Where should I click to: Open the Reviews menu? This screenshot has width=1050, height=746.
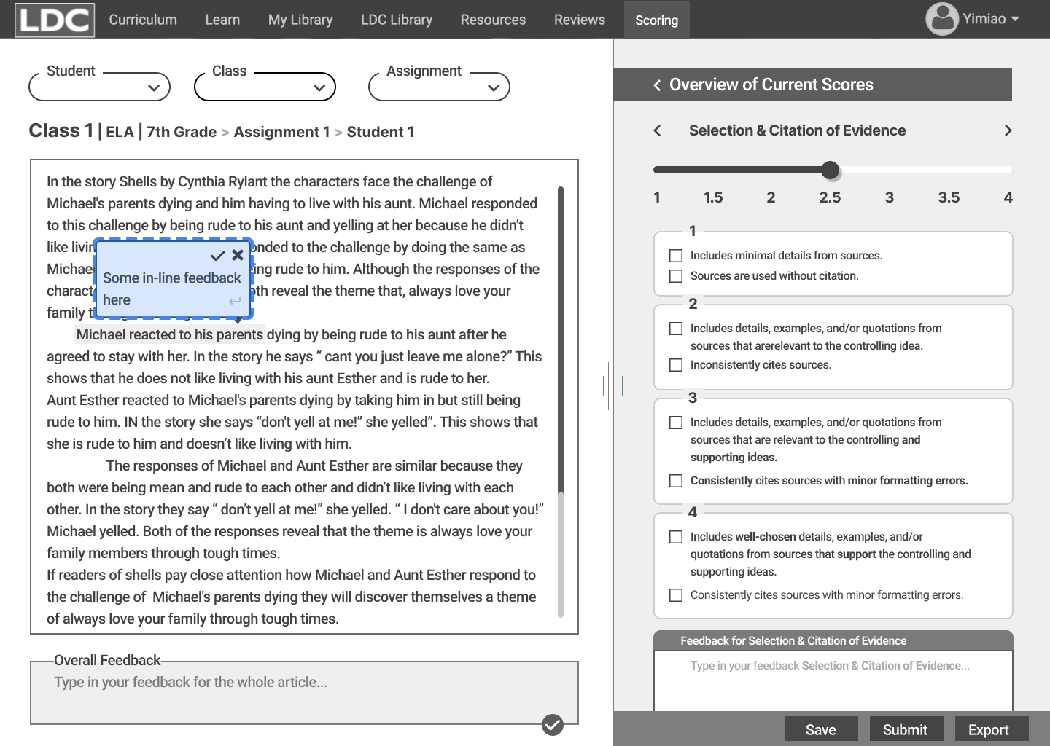[x=580, y=20]
